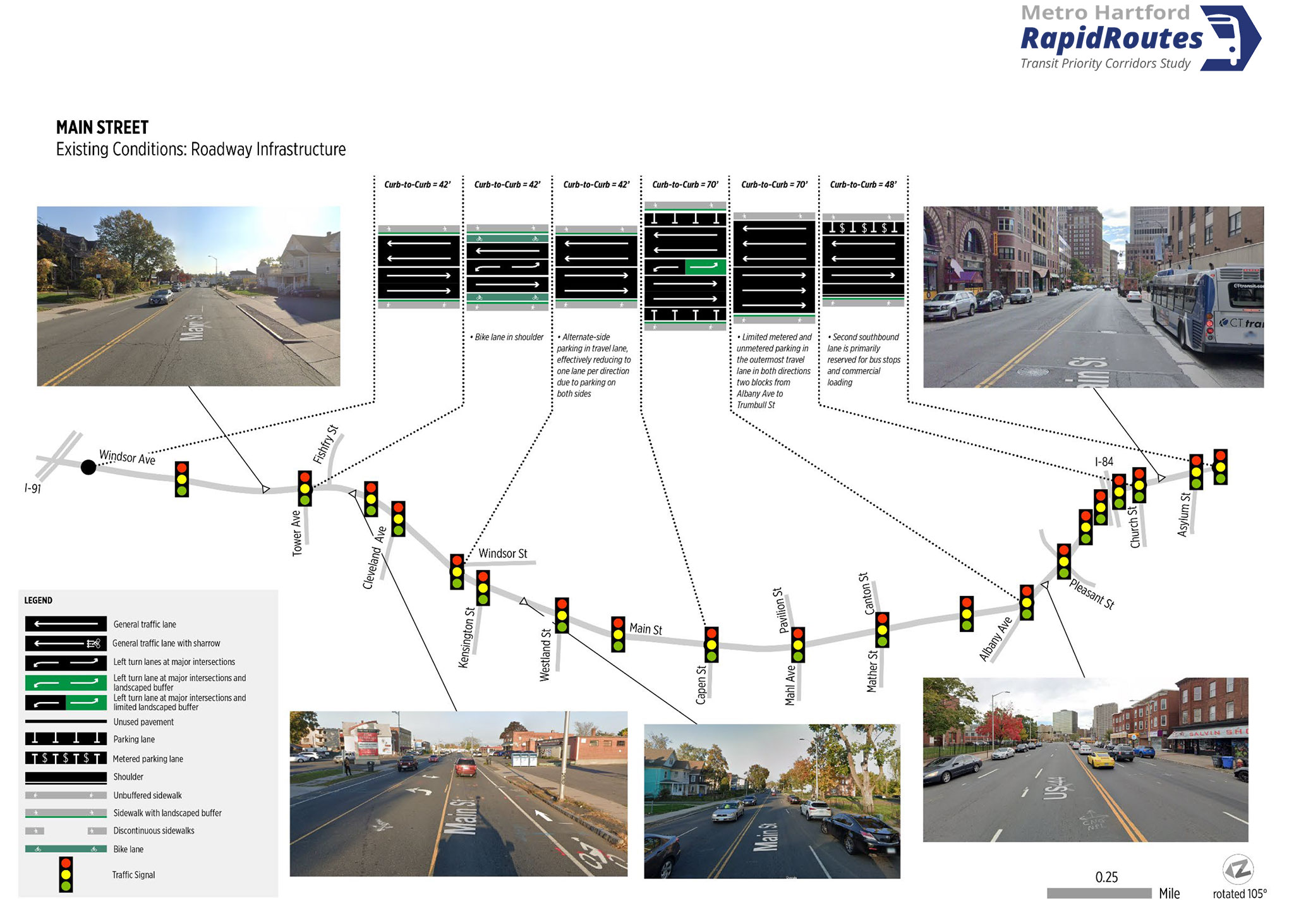Click the LEGEND heading
Viewport: 1294px width, 910px height.
pyautogui.click(x=39, y=600)
